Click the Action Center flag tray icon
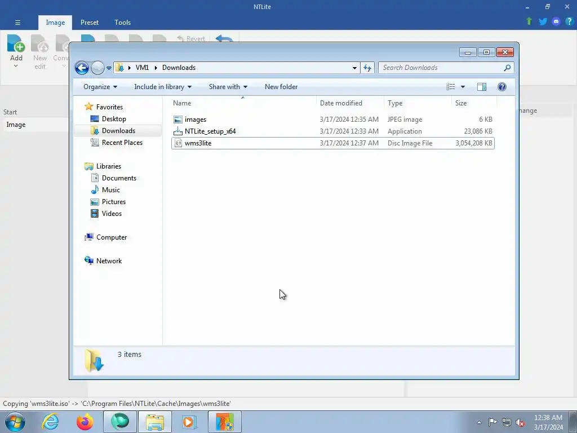Screen dimensions: 577x433 point(492,422)
